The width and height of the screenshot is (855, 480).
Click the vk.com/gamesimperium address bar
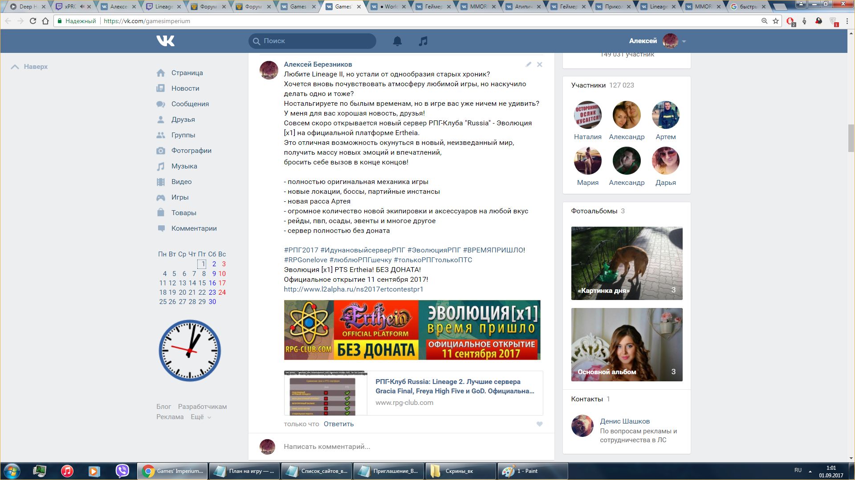pos(147,21)
